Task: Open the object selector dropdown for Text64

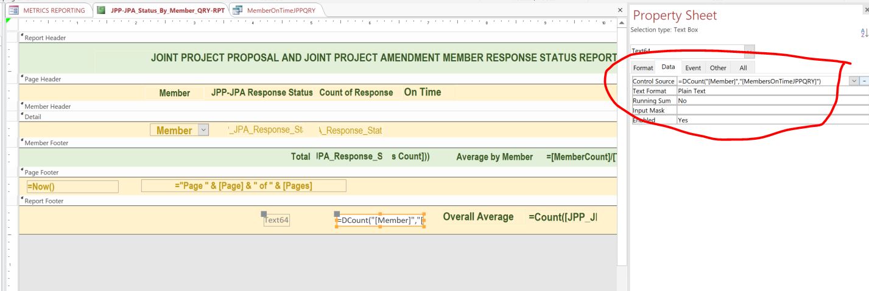Action: [x=749, y=52]
